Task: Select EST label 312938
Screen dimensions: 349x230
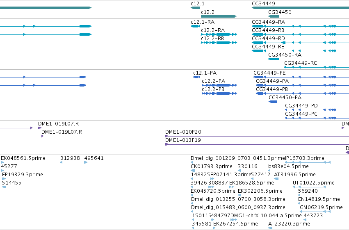Action: [x=70, y=158]
